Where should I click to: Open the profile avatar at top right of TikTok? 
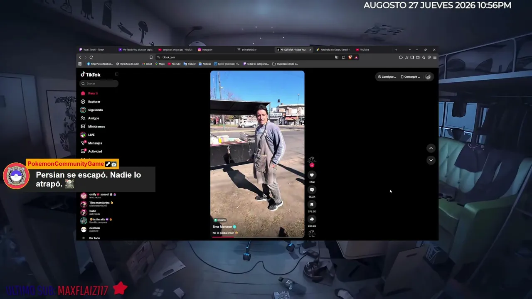[x=428, y=77]
